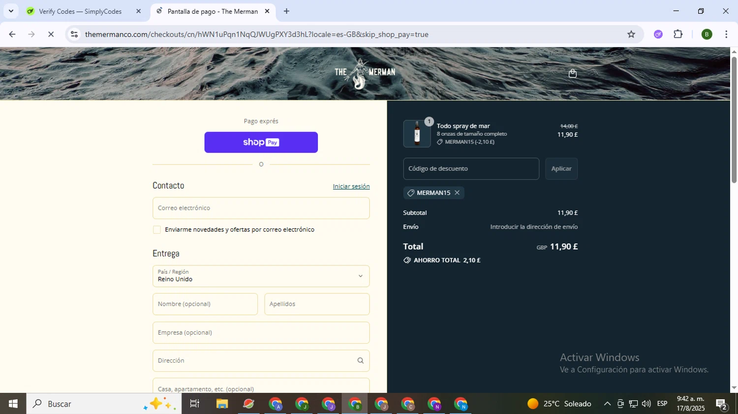
Task: Click the address bar URL
Action: click(x=256, y=34)
